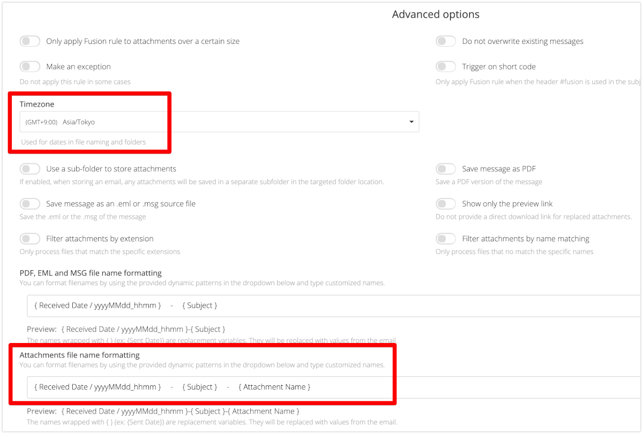Turn on Filter attachments by name matching
This screenshot has height=434, width=643.
click(446, 239)
